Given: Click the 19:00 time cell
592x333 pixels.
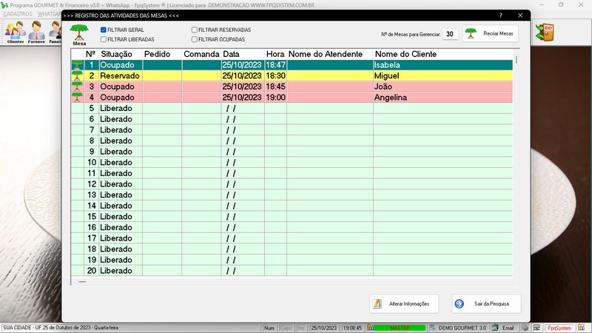Looking at the screenshot, I should pos(275,97).
